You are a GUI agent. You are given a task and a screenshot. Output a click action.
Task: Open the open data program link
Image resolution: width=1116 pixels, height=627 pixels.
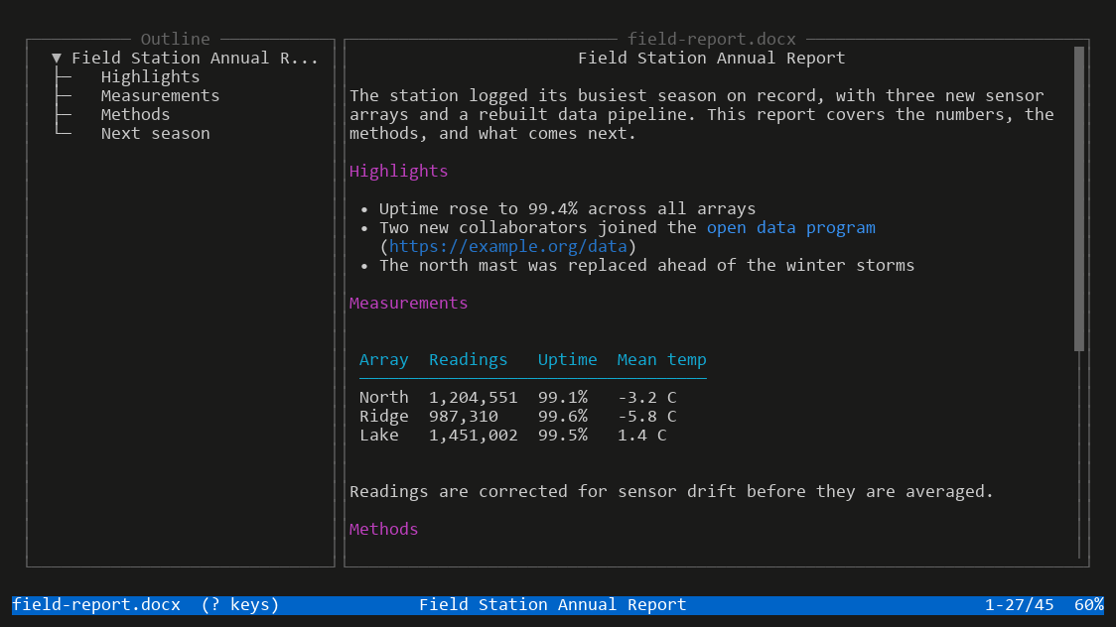790,227
